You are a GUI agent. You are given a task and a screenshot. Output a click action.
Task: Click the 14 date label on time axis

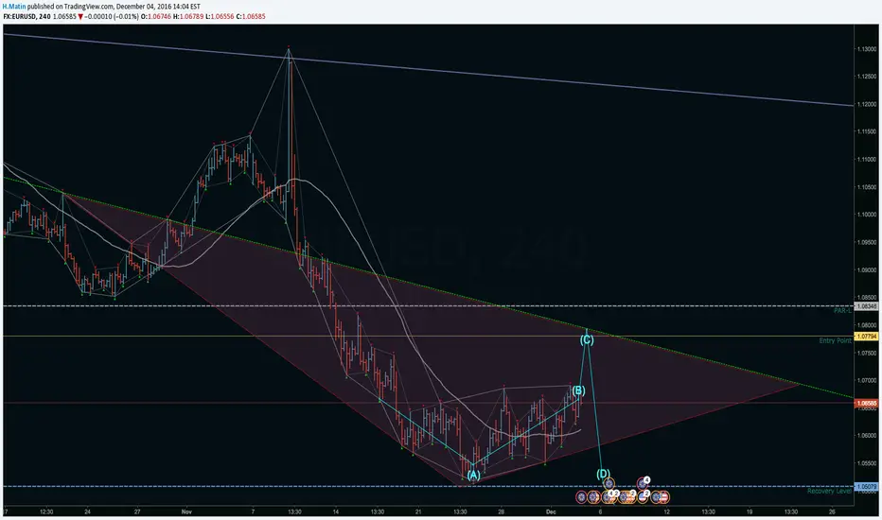click(x=336, y=511)
